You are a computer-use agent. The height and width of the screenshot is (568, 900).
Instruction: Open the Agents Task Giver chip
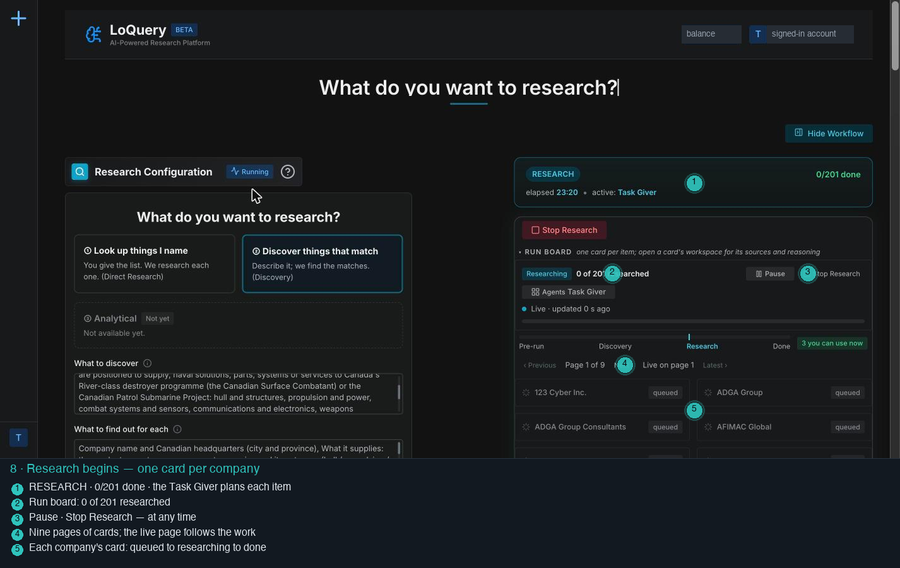click(x=568, y=292)
